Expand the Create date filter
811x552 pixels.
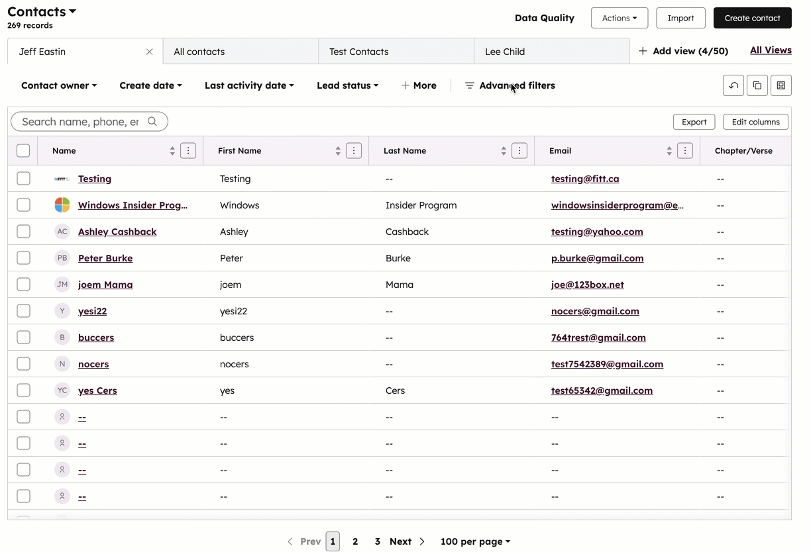point(150,85)
